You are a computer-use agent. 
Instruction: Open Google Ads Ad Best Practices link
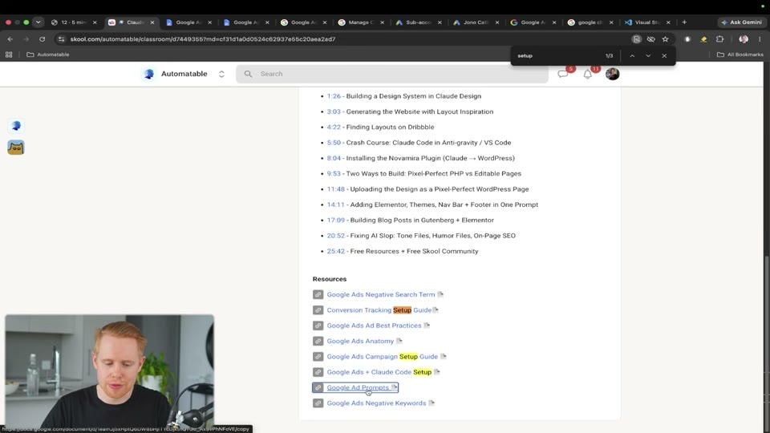point(374,326)
